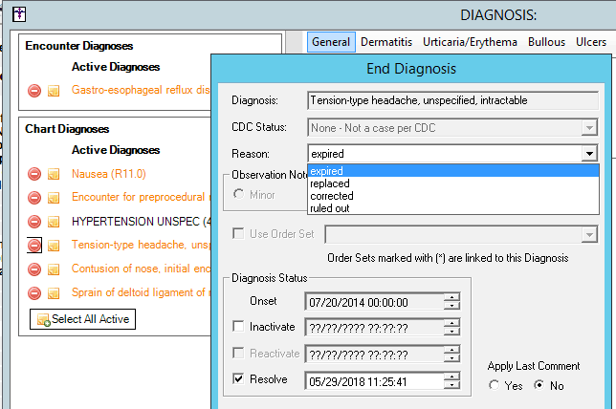Click red remove icon for Gastro-esophageal reflux
This screenshot has height=409, width=616.
click(34, 91)
